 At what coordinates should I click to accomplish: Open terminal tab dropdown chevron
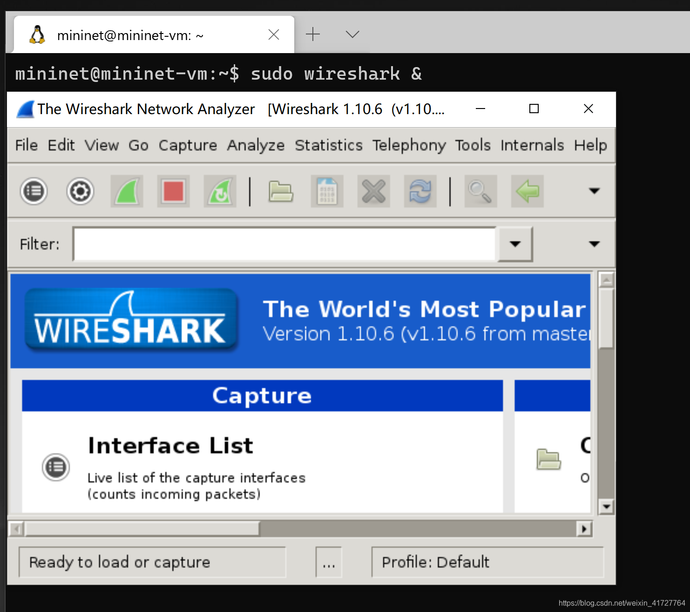(352, 34)
